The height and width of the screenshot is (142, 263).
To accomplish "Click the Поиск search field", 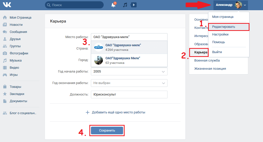I will [x=74, y=5].
